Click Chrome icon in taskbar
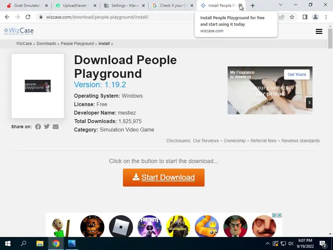 click(x=56, y=243)
